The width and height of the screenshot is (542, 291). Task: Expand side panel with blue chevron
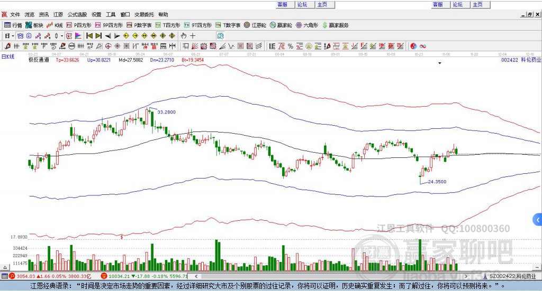point(538,219)
